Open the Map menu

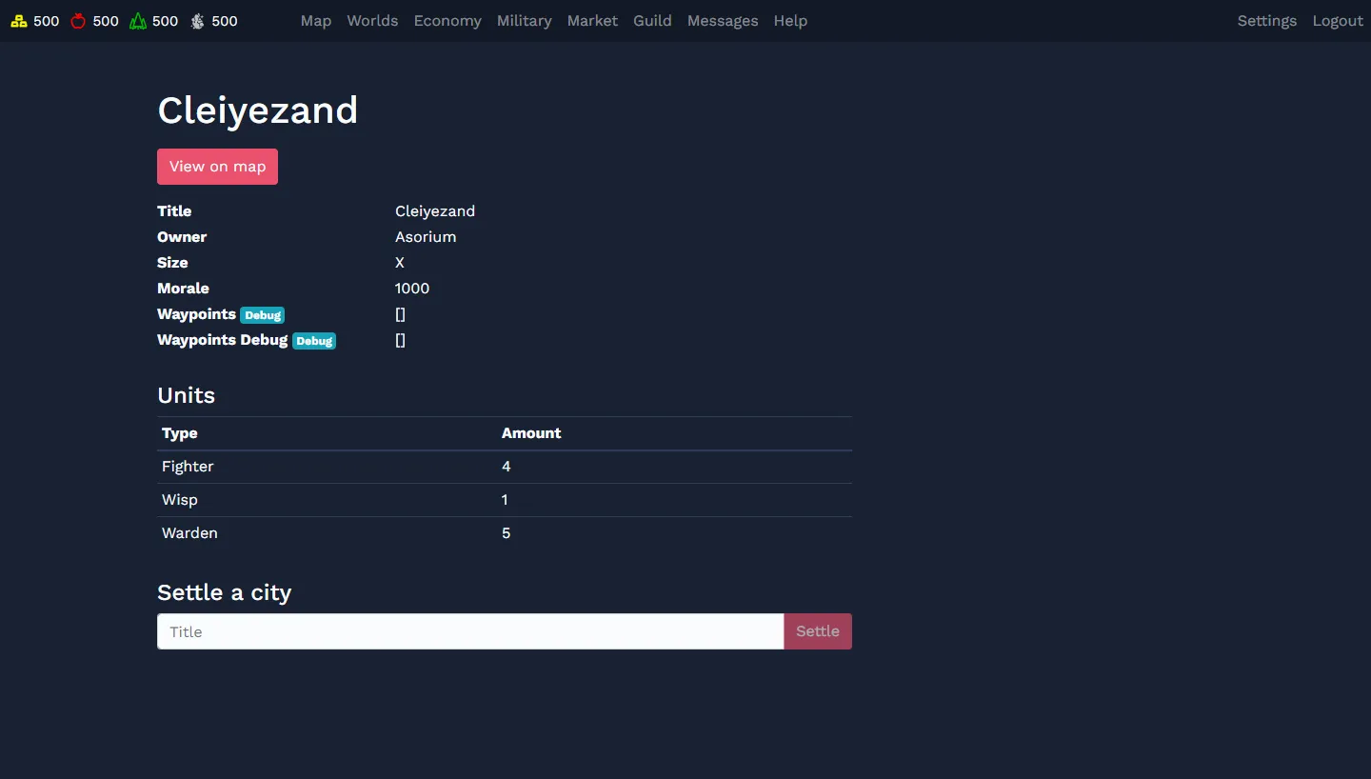click(x=316, y=21)
